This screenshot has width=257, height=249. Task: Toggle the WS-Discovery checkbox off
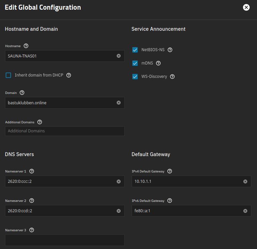[135, 77]
